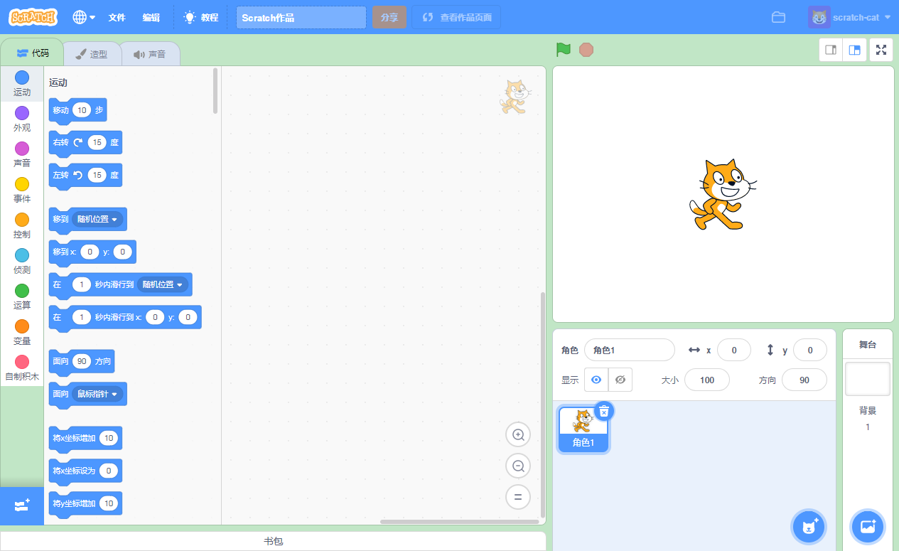Click the choose a backdrop button
This screenshot has width=899, height=551.
coord(868,527)
